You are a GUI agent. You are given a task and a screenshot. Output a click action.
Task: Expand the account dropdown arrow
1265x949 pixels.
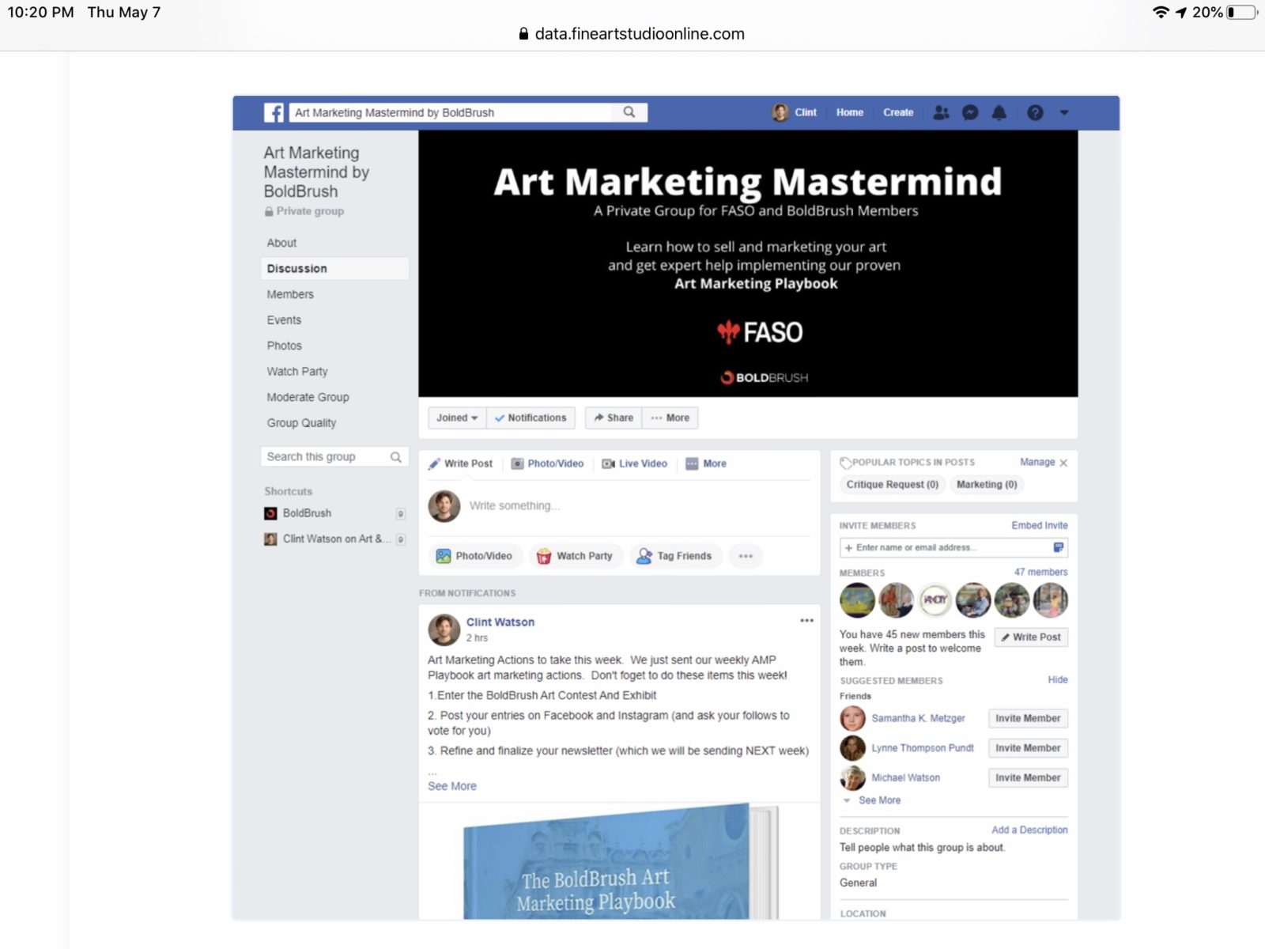1064,112
